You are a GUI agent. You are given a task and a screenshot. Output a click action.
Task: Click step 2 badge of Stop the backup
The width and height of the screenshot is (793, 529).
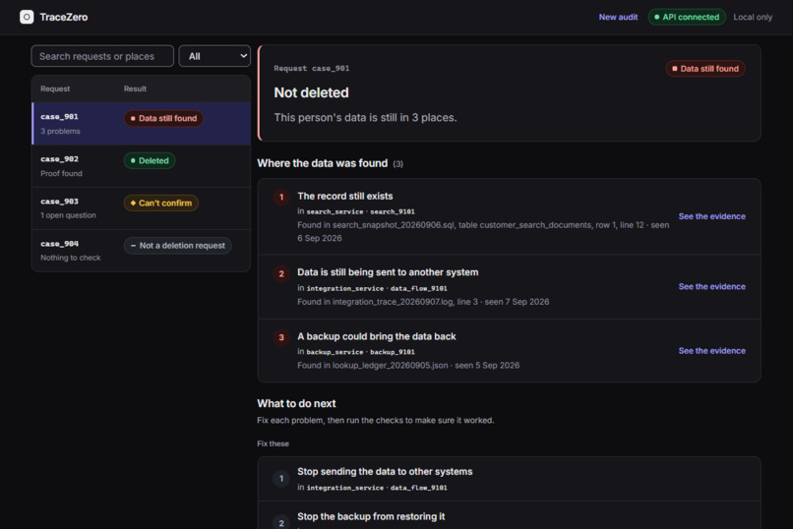click(x=281, y=523)
